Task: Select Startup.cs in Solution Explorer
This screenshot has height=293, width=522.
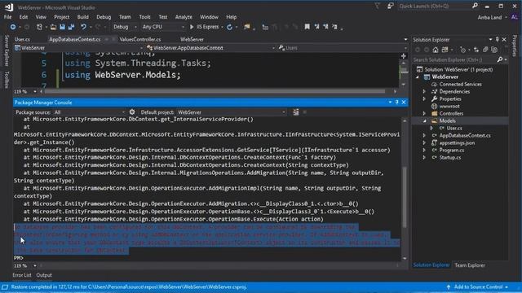Action: (449, 157)
